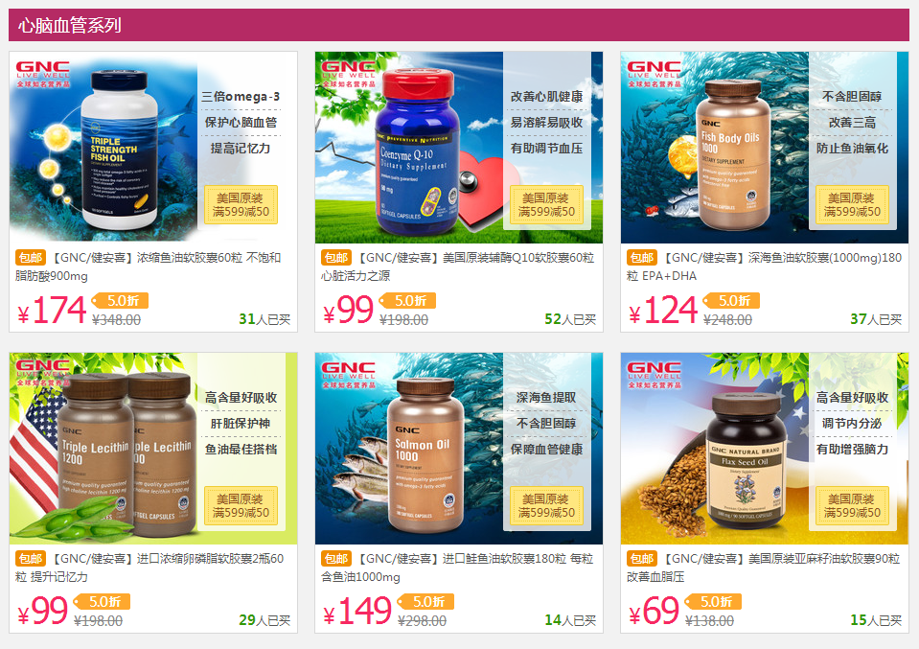Viewport: 919px width, 649px height.
Task: Open the Salmon Oil 1000 product image
Action: (x=459, y=449)
